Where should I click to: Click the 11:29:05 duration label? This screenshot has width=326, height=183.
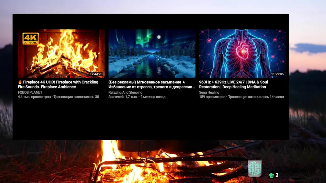(277, 74)
